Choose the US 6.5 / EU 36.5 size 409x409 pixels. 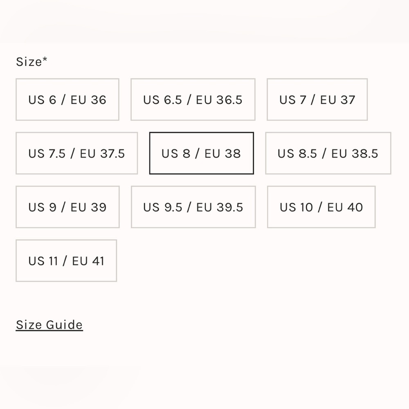(x=193, y=99)
